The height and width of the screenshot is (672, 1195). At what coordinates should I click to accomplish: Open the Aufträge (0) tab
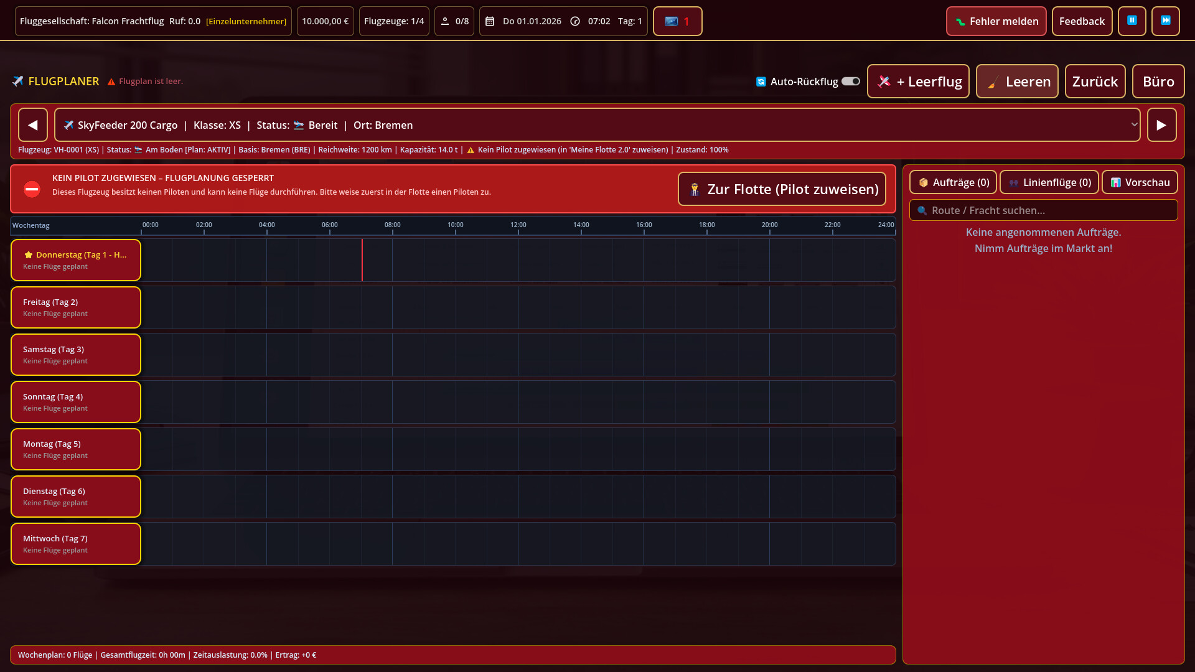point(953,182)
